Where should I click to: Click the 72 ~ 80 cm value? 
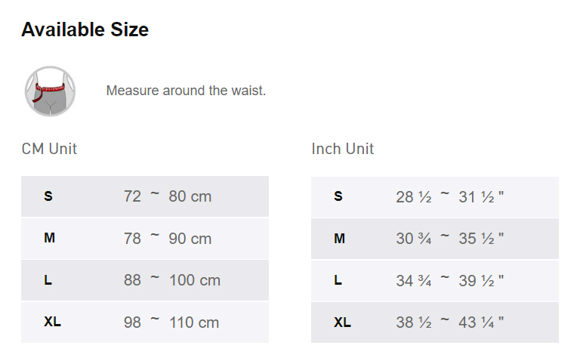[x=168, y=196]
